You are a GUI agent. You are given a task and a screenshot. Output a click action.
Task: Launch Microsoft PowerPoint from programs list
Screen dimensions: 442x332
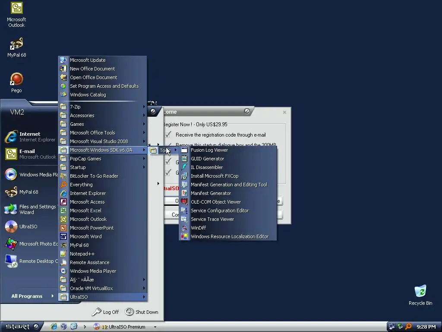[103, 228]
